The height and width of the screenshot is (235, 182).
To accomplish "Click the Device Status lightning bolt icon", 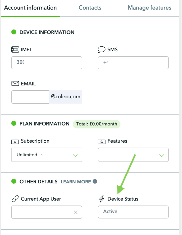I will click(102, 199).
